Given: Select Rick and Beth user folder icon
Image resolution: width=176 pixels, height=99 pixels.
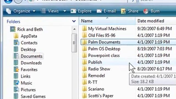Looking at the screenshot, I should coord(13,29).
